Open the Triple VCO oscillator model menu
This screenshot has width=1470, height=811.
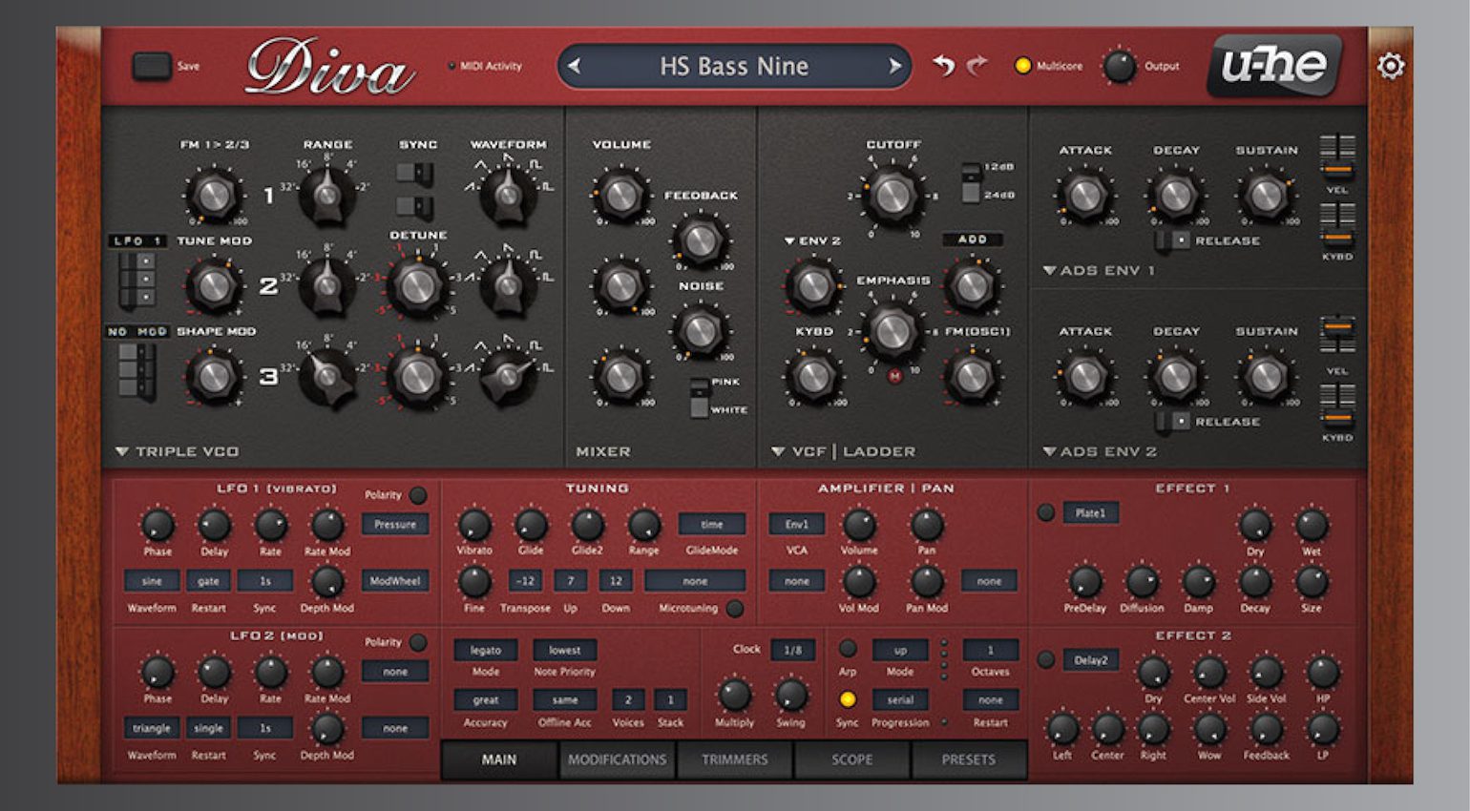(x=178, y=451)
